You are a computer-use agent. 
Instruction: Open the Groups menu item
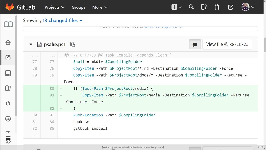pyautogui.click(x=78, y=7)
